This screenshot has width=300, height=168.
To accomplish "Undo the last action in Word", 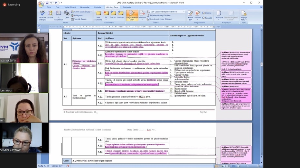I will pyautogui.click(x=51, y=3).
